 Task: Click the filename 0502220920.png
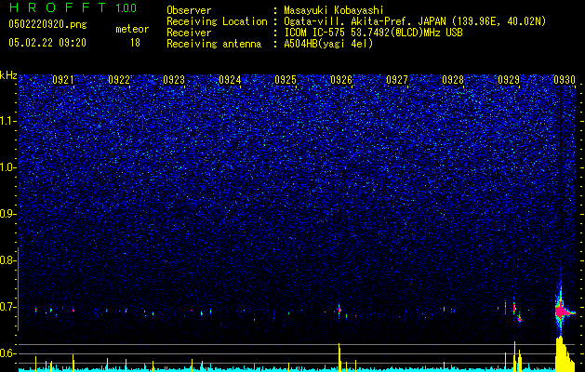47,24
